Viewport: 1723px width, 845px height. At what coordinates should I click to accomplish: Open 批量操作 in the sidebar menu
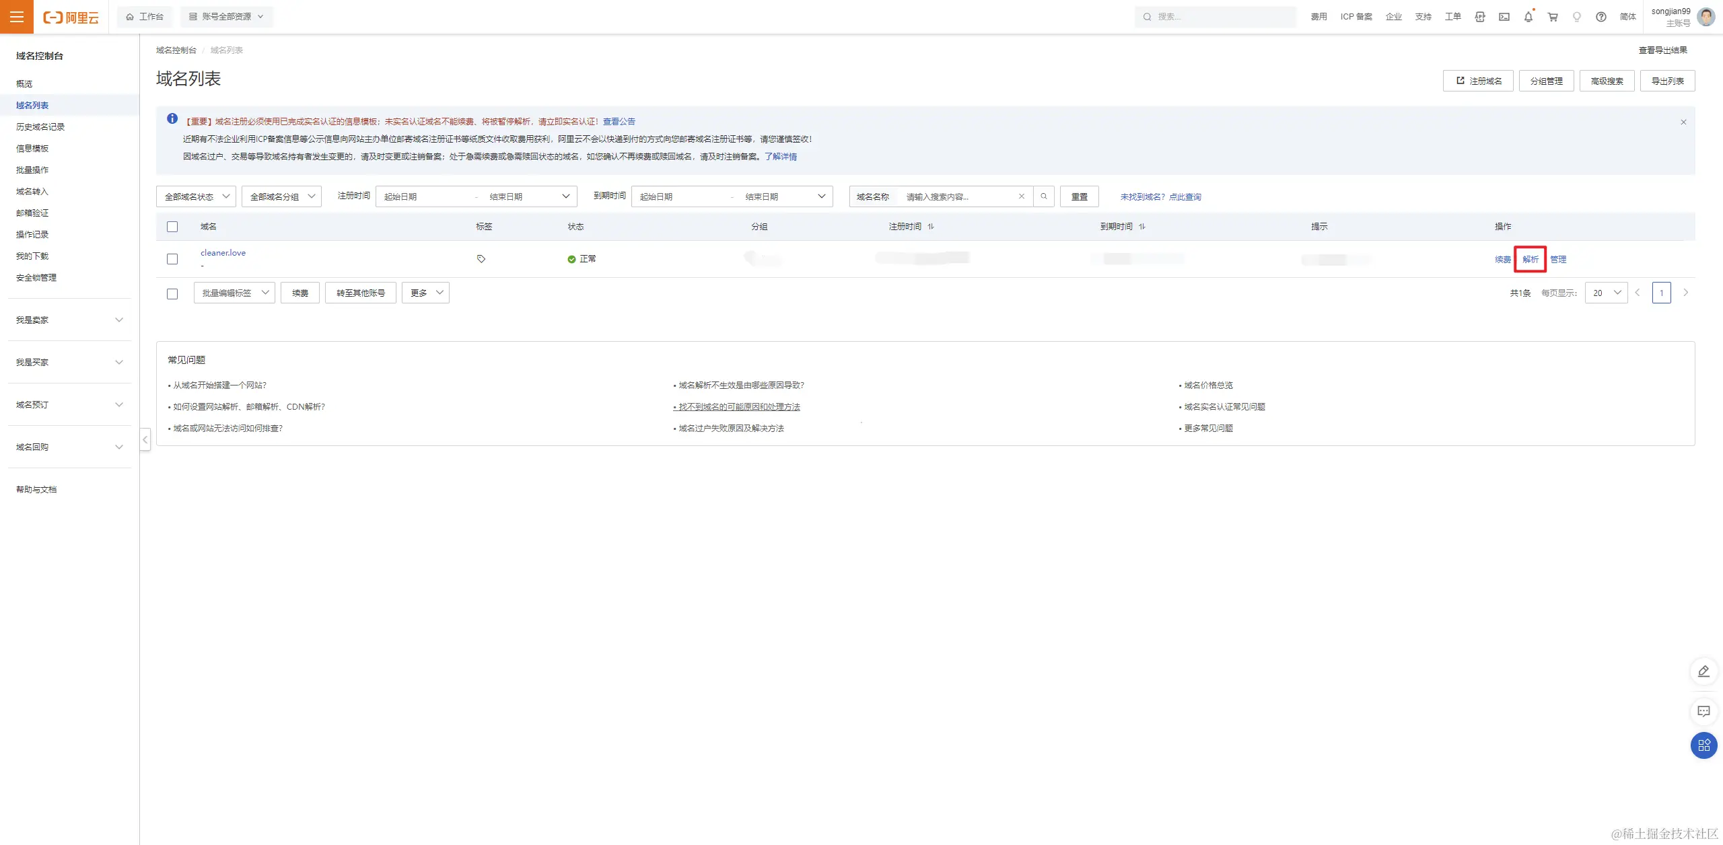pos(32,170)
